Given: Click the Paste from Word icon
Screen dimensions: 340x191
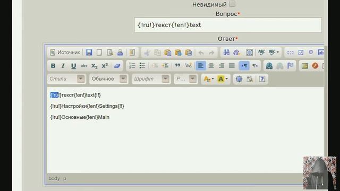Looking at the screenshot, I should 189,53.
